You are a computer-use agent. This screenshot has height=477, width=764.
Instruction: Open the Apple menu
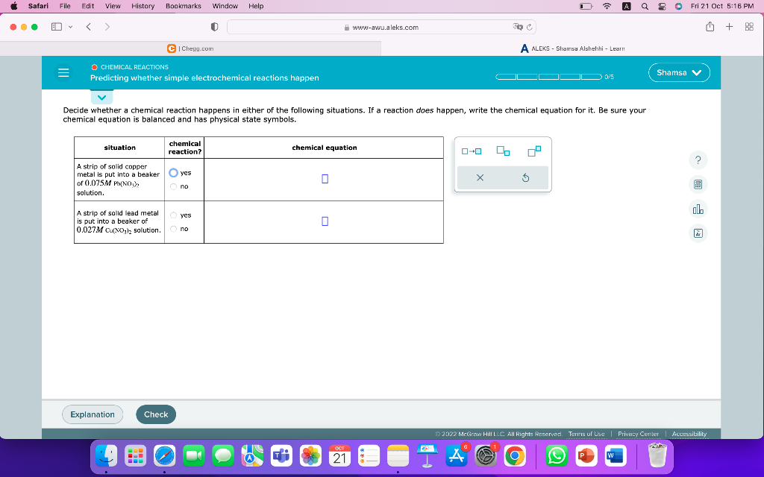(13, 6)
